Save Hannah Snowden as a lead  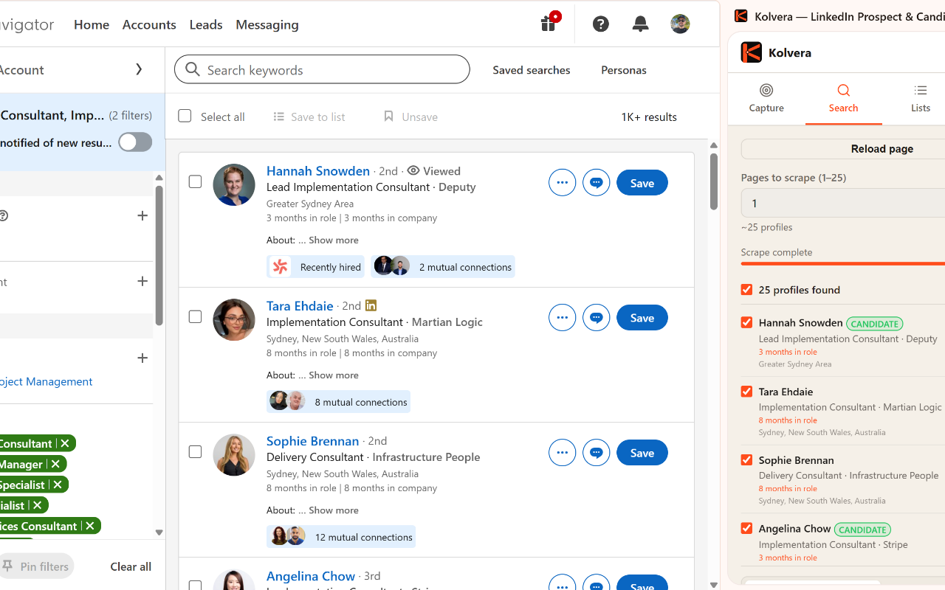click(x=642, y=183)
